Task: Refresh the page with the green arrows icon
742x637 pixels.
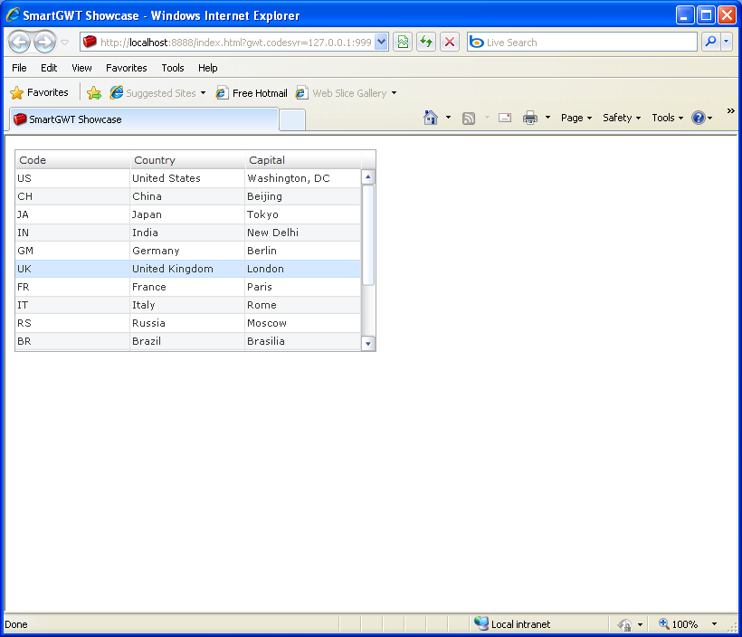Action: 426,43
